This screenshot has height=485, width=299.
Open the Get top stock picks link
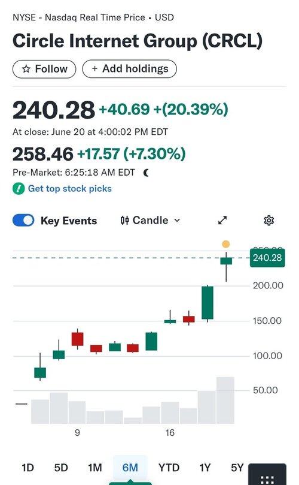pos(70,188)
